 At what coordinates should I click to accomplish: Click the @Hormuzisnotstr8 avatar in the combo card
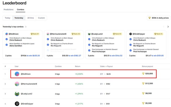coord(48,34)
